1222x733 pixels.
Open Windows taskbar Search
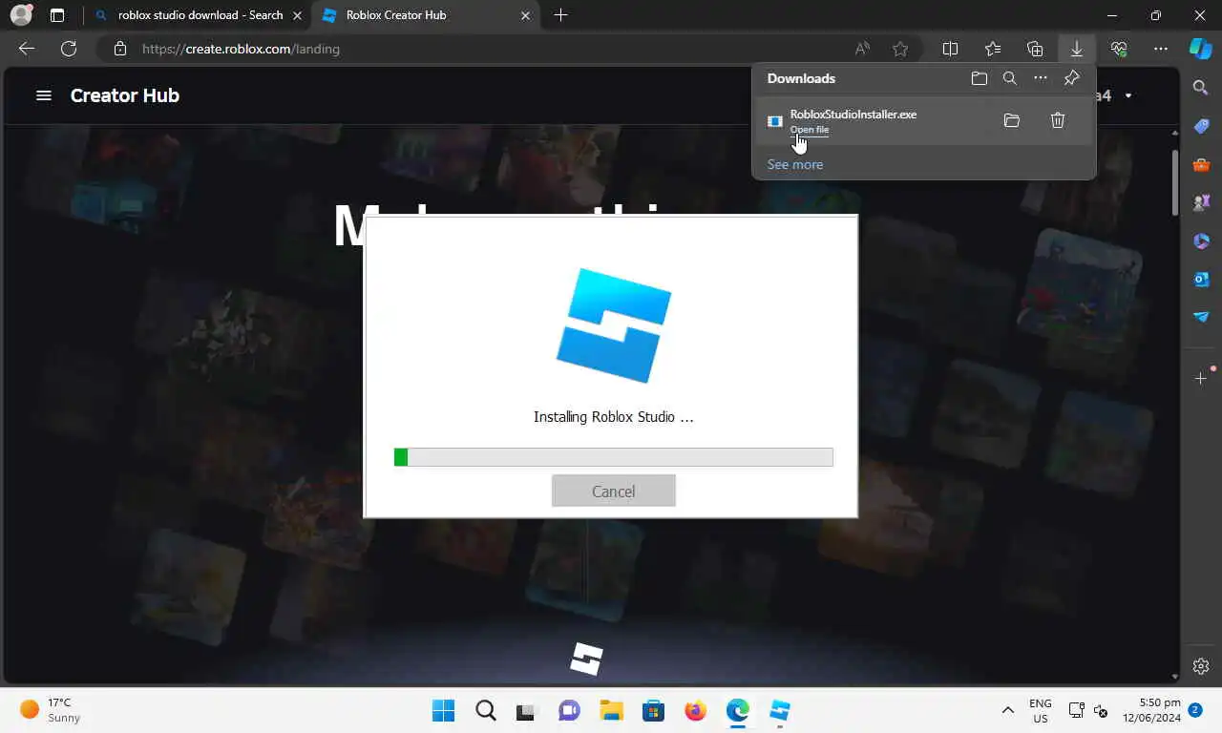(x=485, y=710)
